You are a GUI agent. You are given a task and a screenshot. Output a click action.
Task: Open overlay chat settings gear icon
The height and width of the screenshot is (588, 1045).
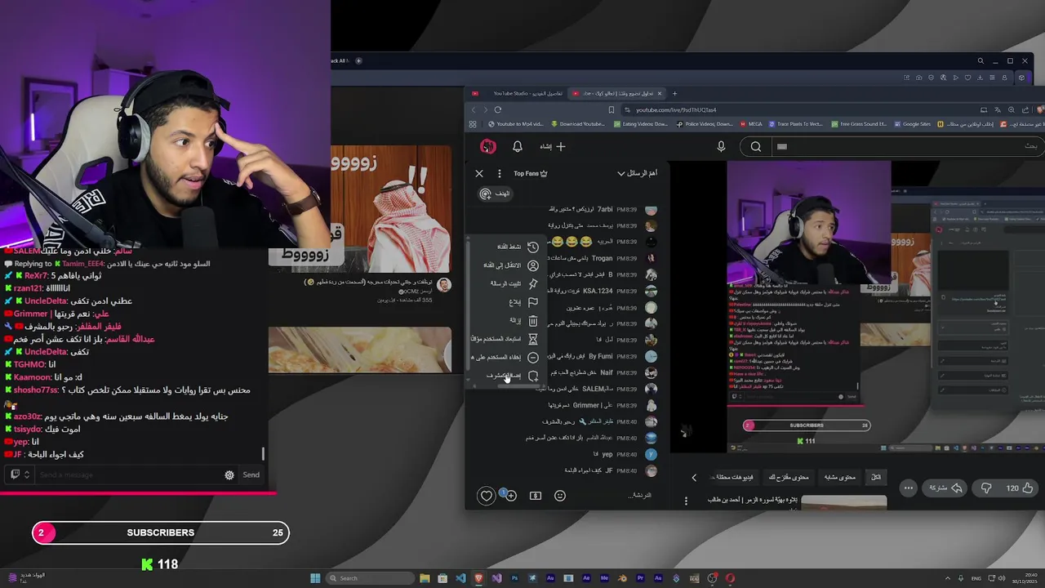pos(229,474)
